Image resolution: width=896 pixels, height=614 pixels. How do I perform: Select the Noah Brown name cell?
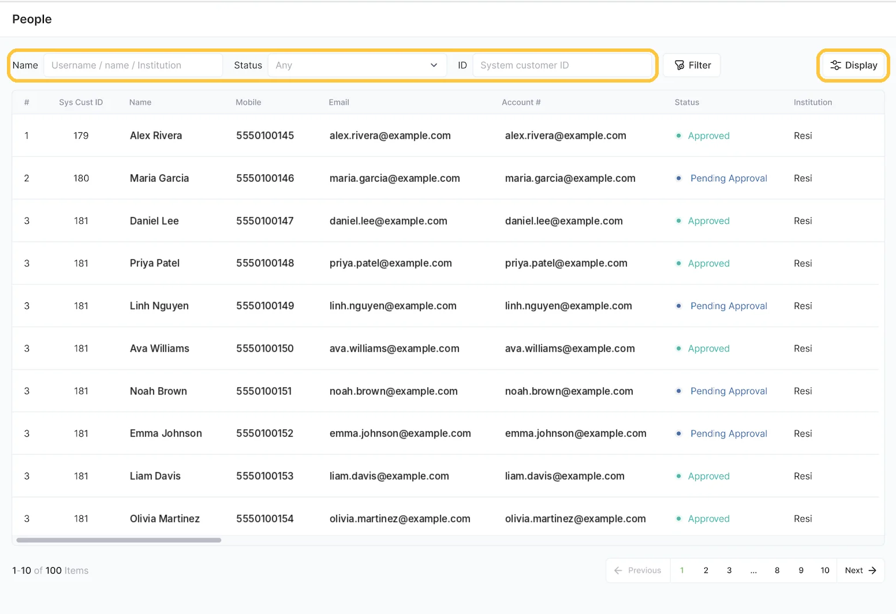click(x=158, y=391)
